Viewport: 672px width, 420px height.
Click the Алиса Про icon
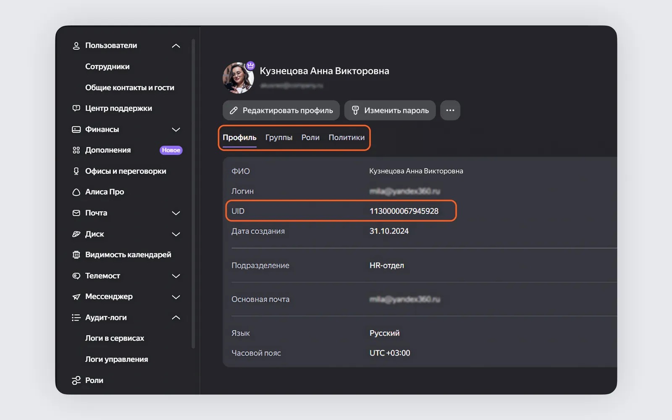pyautogui.click(x=76, y=192)
